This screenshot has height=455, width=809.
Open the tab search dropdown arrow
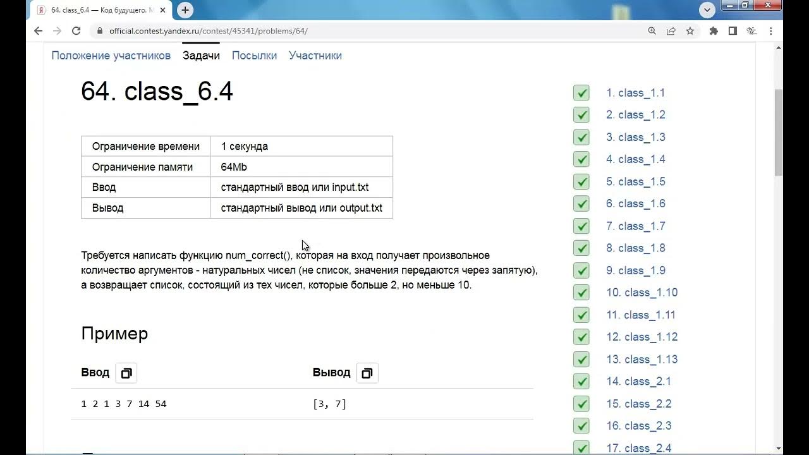[707, 9]
